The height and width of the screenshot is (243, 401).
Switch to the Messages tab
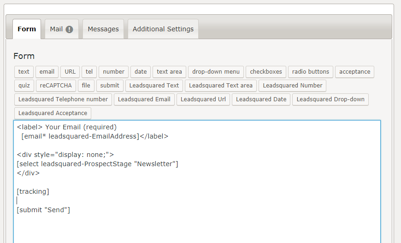pyautogui.click(x=103, y=29)
